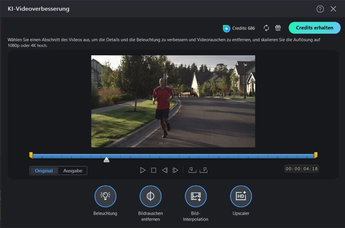Click the left yellow trim handle
The image size is (345, 228).
click(x=31, y=155)
